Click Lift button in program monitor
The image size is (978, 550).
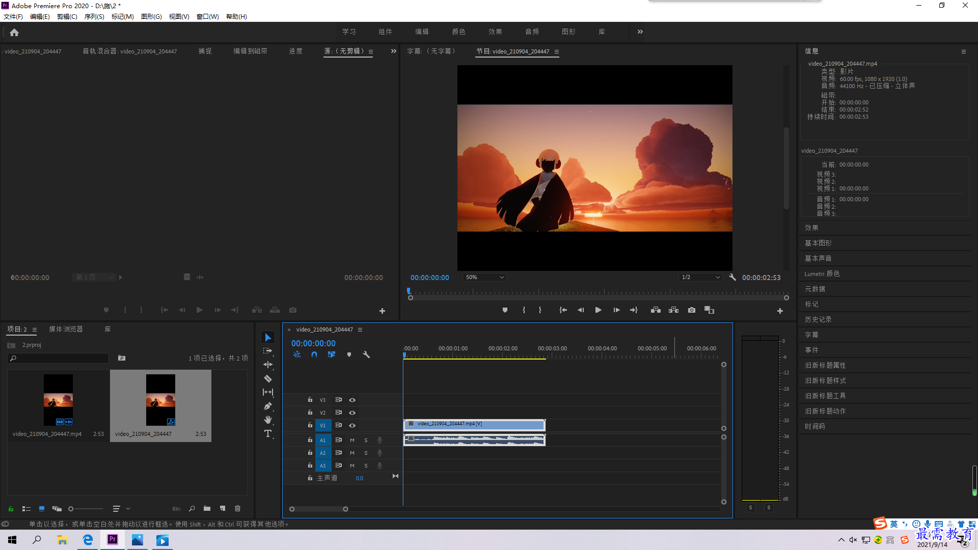click(656, 310)
